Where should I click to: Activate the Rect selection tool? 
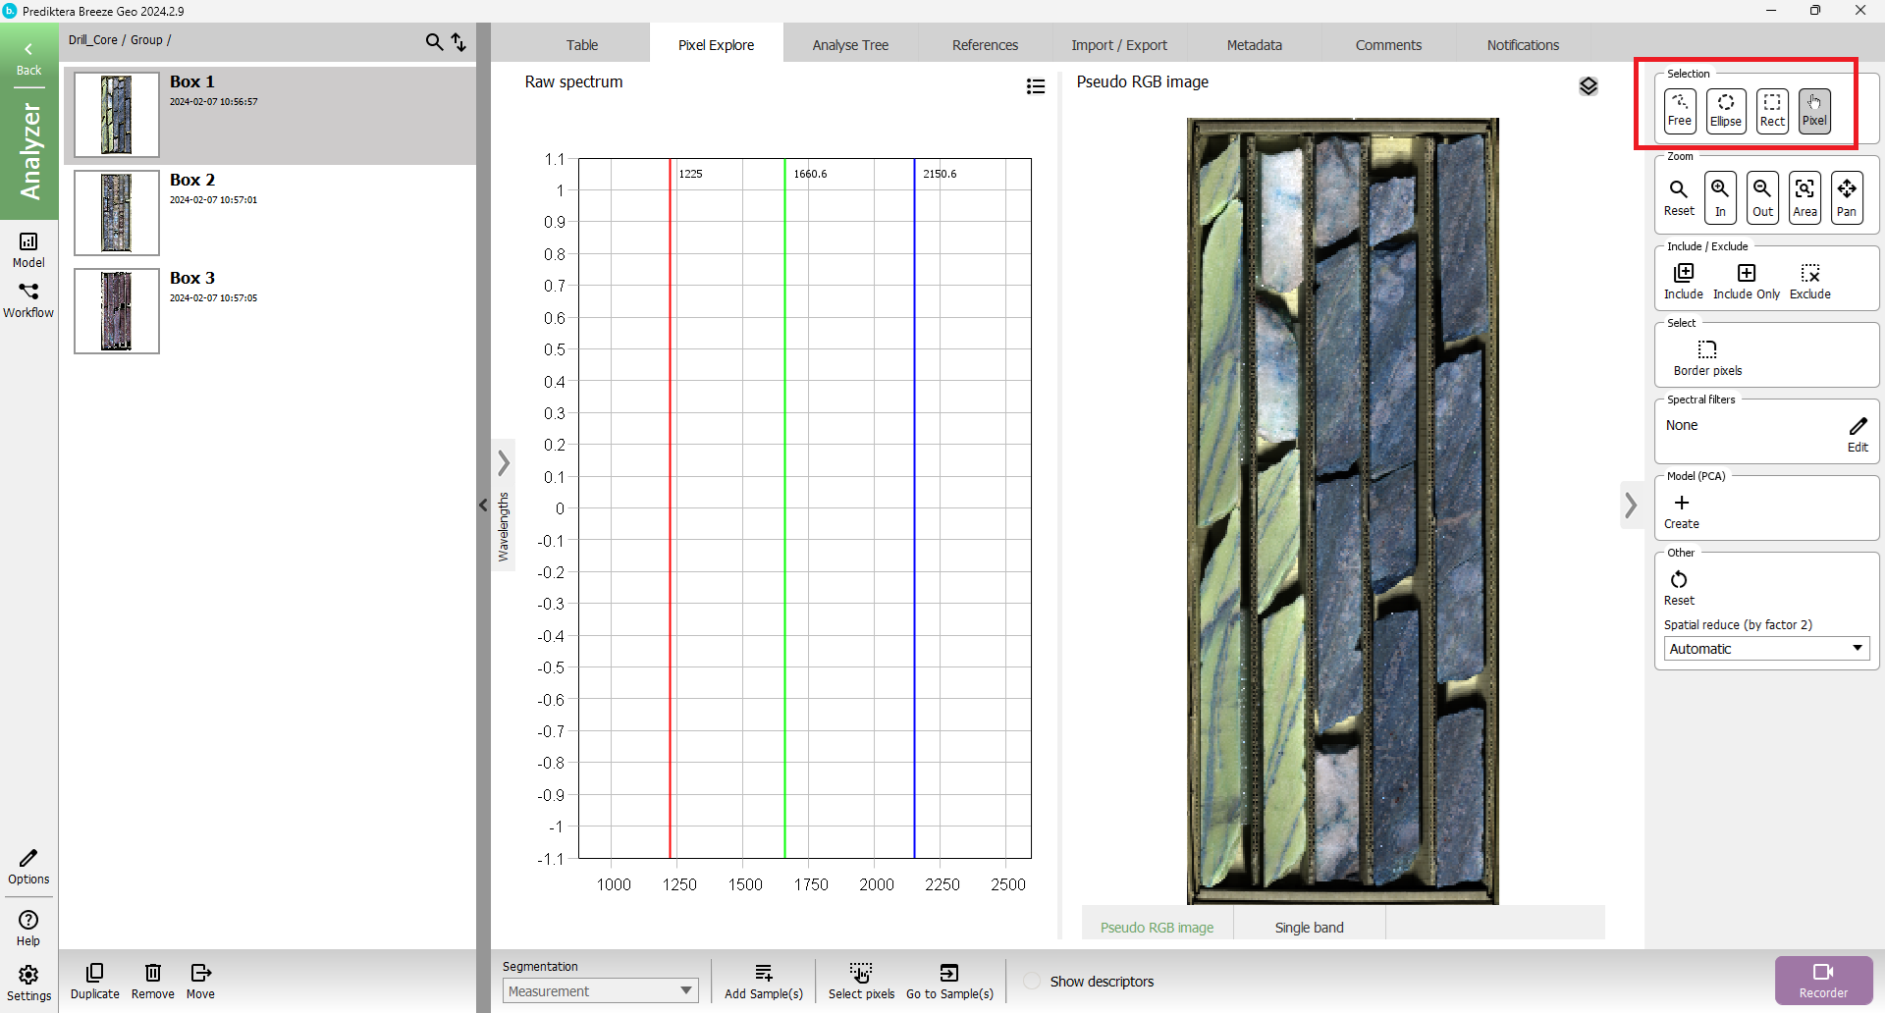[x=1771, y=110]
